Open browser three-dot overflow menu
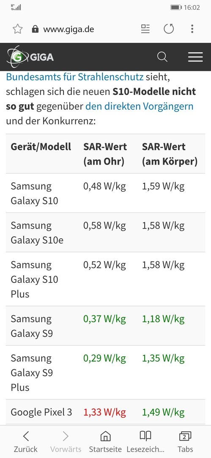 tap(192, 29)
